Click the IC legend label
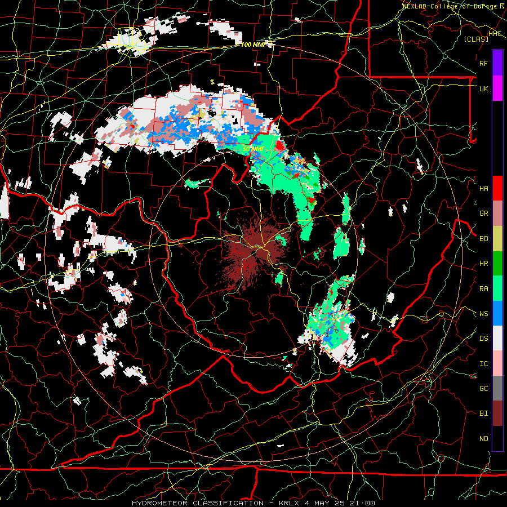 483,364
